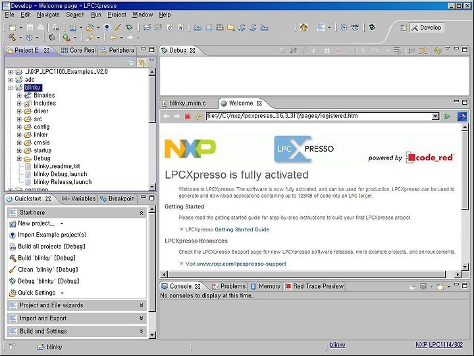
Task: Click the MCU settings icon in toolbar
Action: click(x=355, y=28)
